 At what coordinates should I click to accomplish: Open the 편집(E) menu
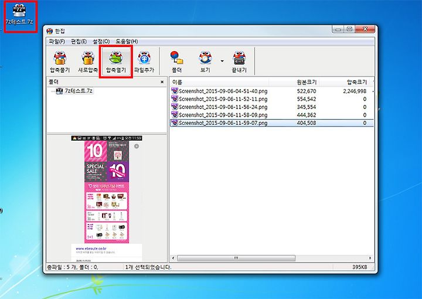(79, 42)
